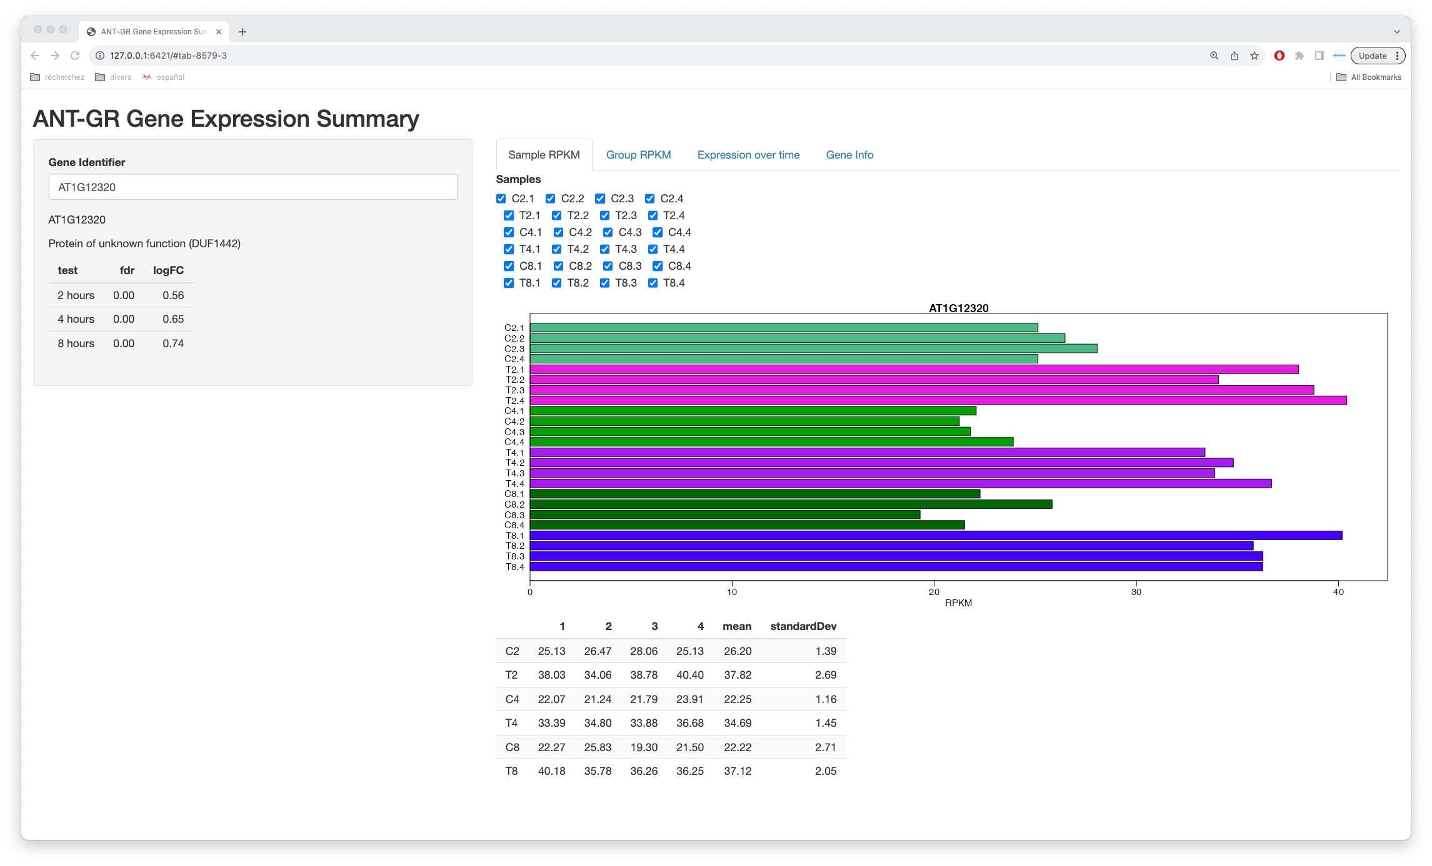
Task: Click the browser forward arrow
Action: (55, 56)
